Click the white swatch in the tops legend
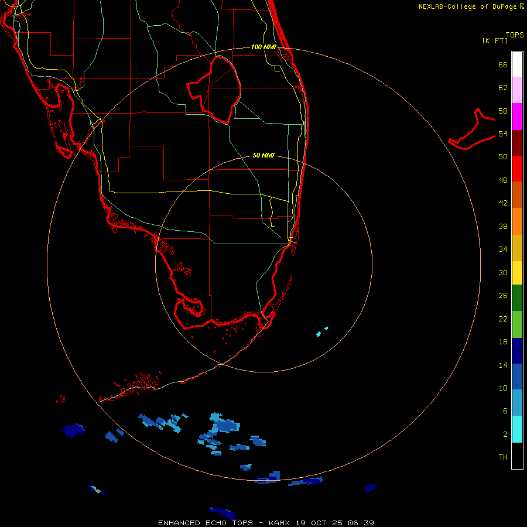 (517, 64)
